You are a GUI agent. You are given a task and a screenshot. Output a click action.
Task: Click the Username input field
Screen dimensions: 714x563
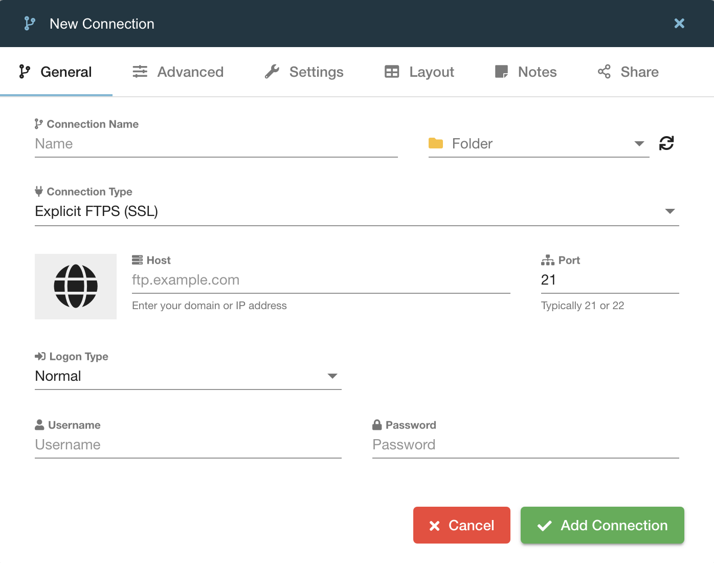188,445
